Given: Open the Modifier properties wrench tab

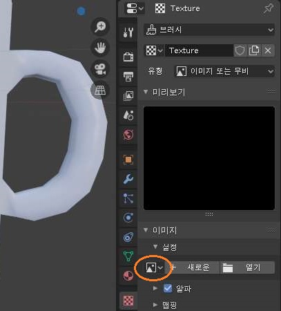Looking at the screenshot, I should 128,179.
